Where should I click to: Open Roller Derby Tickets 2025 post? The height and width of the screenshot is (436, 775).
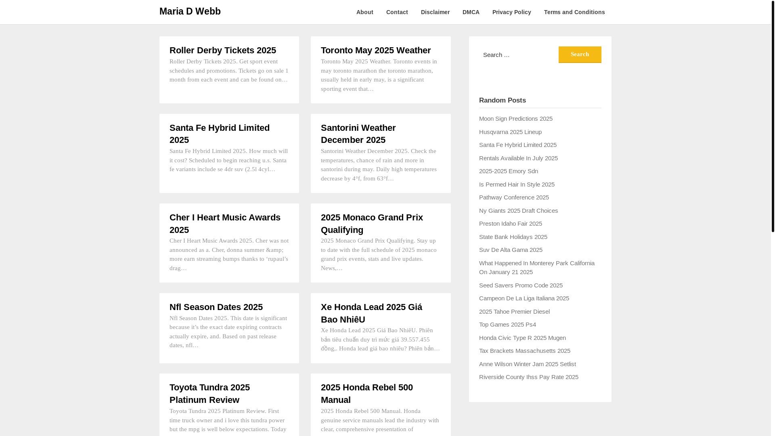pyautogui.click(x=223, y=50)
